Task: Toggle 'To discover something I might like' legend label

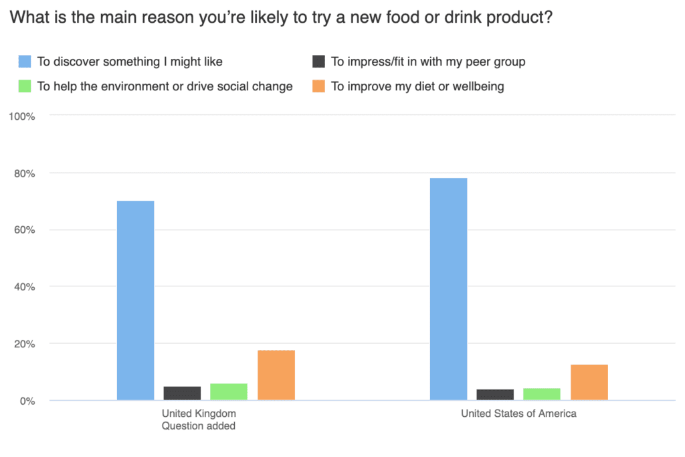Action: [130, 62]
